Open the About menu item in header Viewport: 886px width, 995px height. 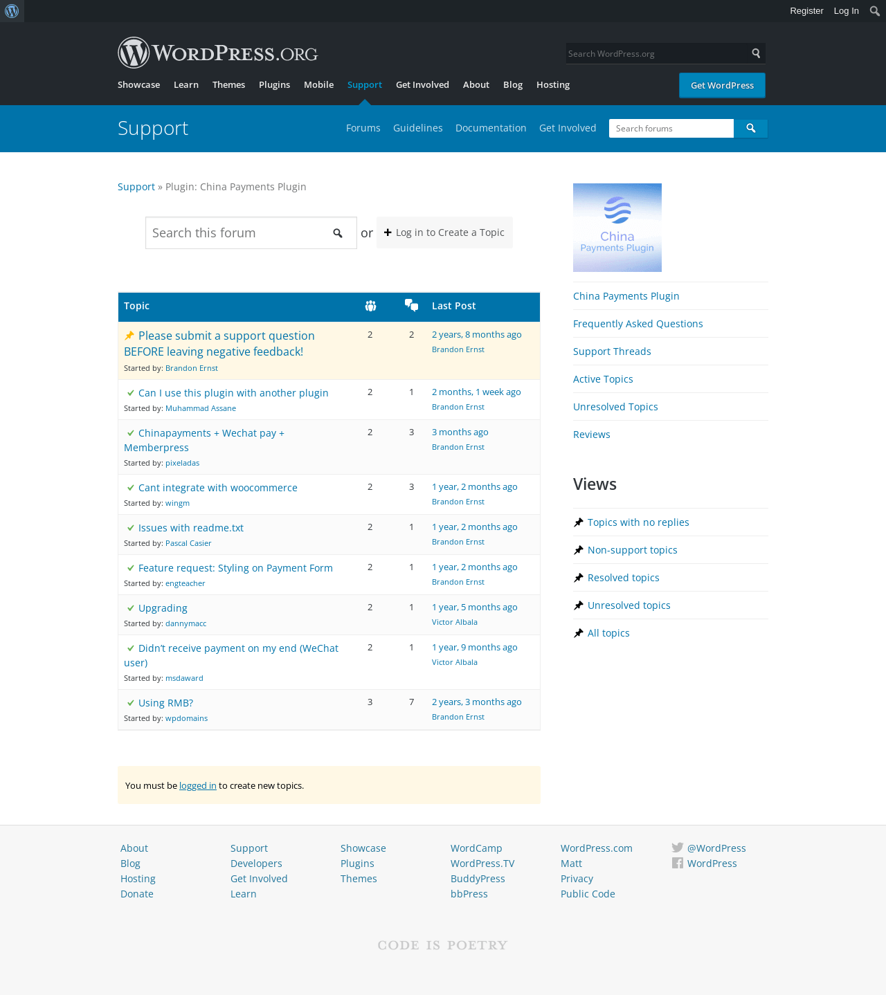[x=476, y=84]
